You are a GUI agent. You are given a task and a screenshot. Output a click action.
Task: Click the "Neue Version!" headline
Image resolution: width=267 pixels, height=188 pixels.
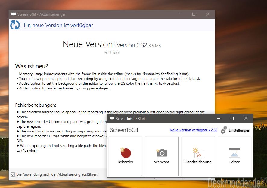click(x=89, y=44)
